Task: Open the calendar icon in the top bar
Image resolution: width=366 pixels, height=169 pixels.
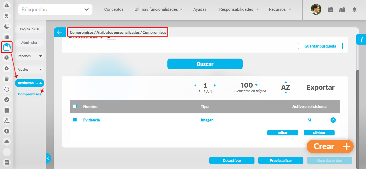Action: 330,9
